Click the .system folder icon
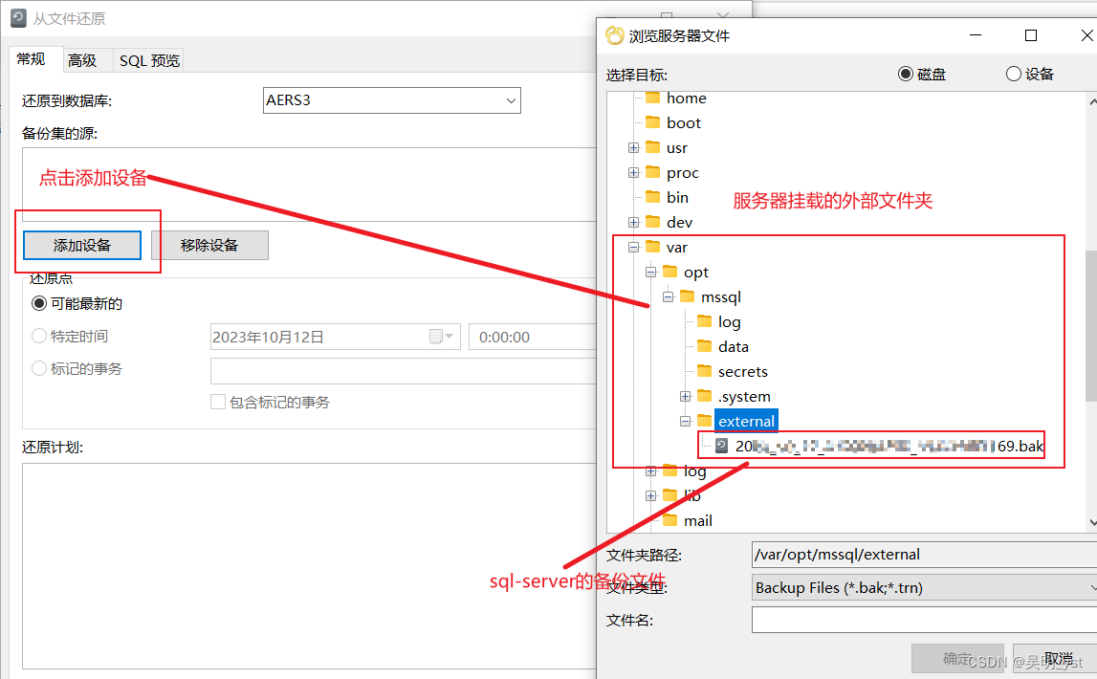The image size is (1097, 679). coord(705,396)
